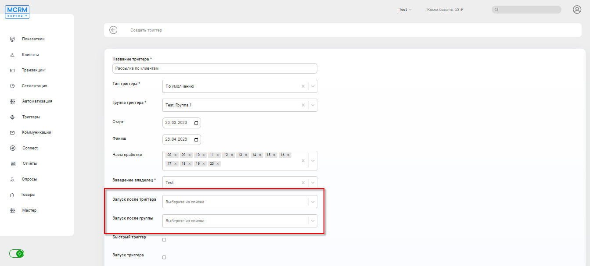The image size is (590, 266).
Task: Expand the Тип триггера dropdown arrow
Action: click(313, 86)
